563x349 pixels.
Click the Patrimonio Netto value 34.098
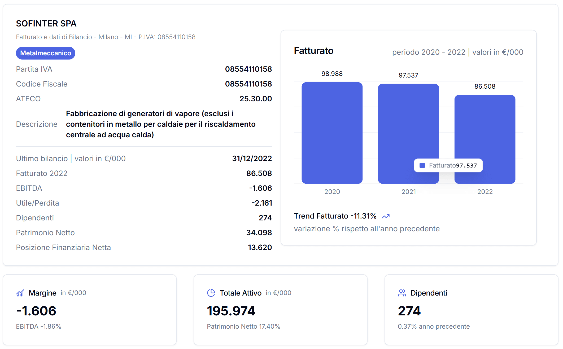(x=259, y=233)
